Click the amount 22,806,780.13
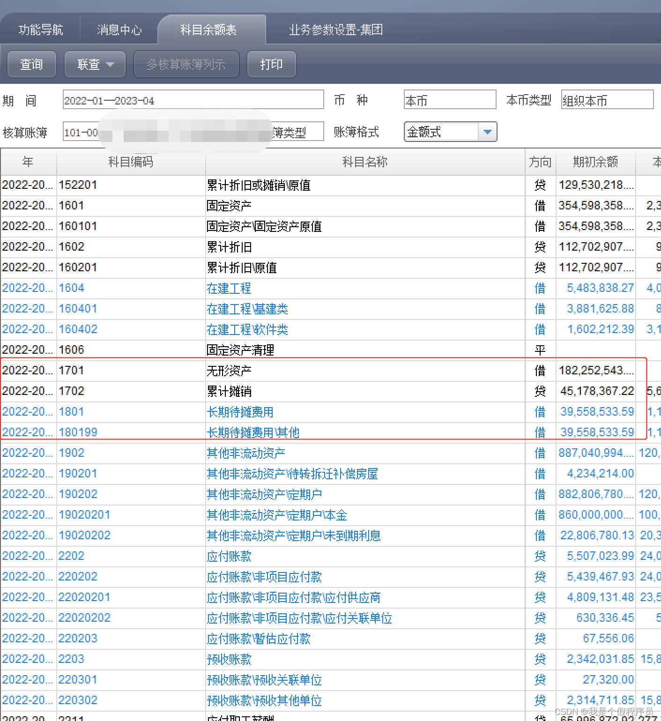This screenshot has width=661, height=721. point(597,535)
